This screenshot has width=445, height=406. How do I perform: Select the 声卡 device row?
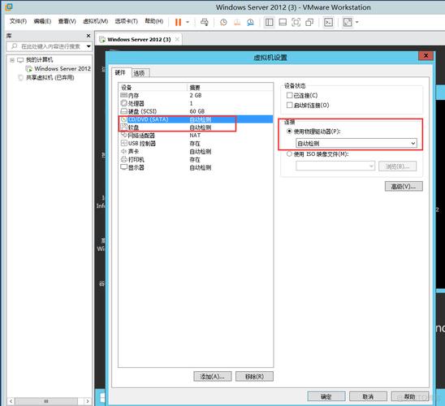(196, 152)
